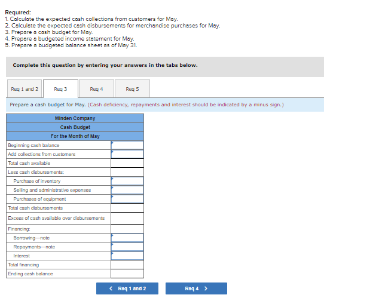Click the 'Total cash available' row label
Screen dimensions: 373x304
click(x=29, y=163)
